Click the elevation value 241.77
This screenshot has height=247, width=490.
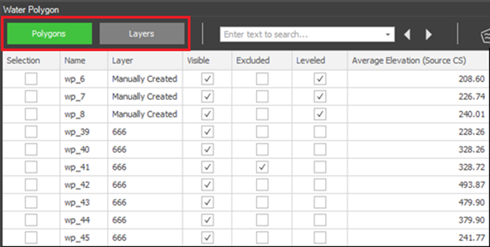click(x=471, y=237)
